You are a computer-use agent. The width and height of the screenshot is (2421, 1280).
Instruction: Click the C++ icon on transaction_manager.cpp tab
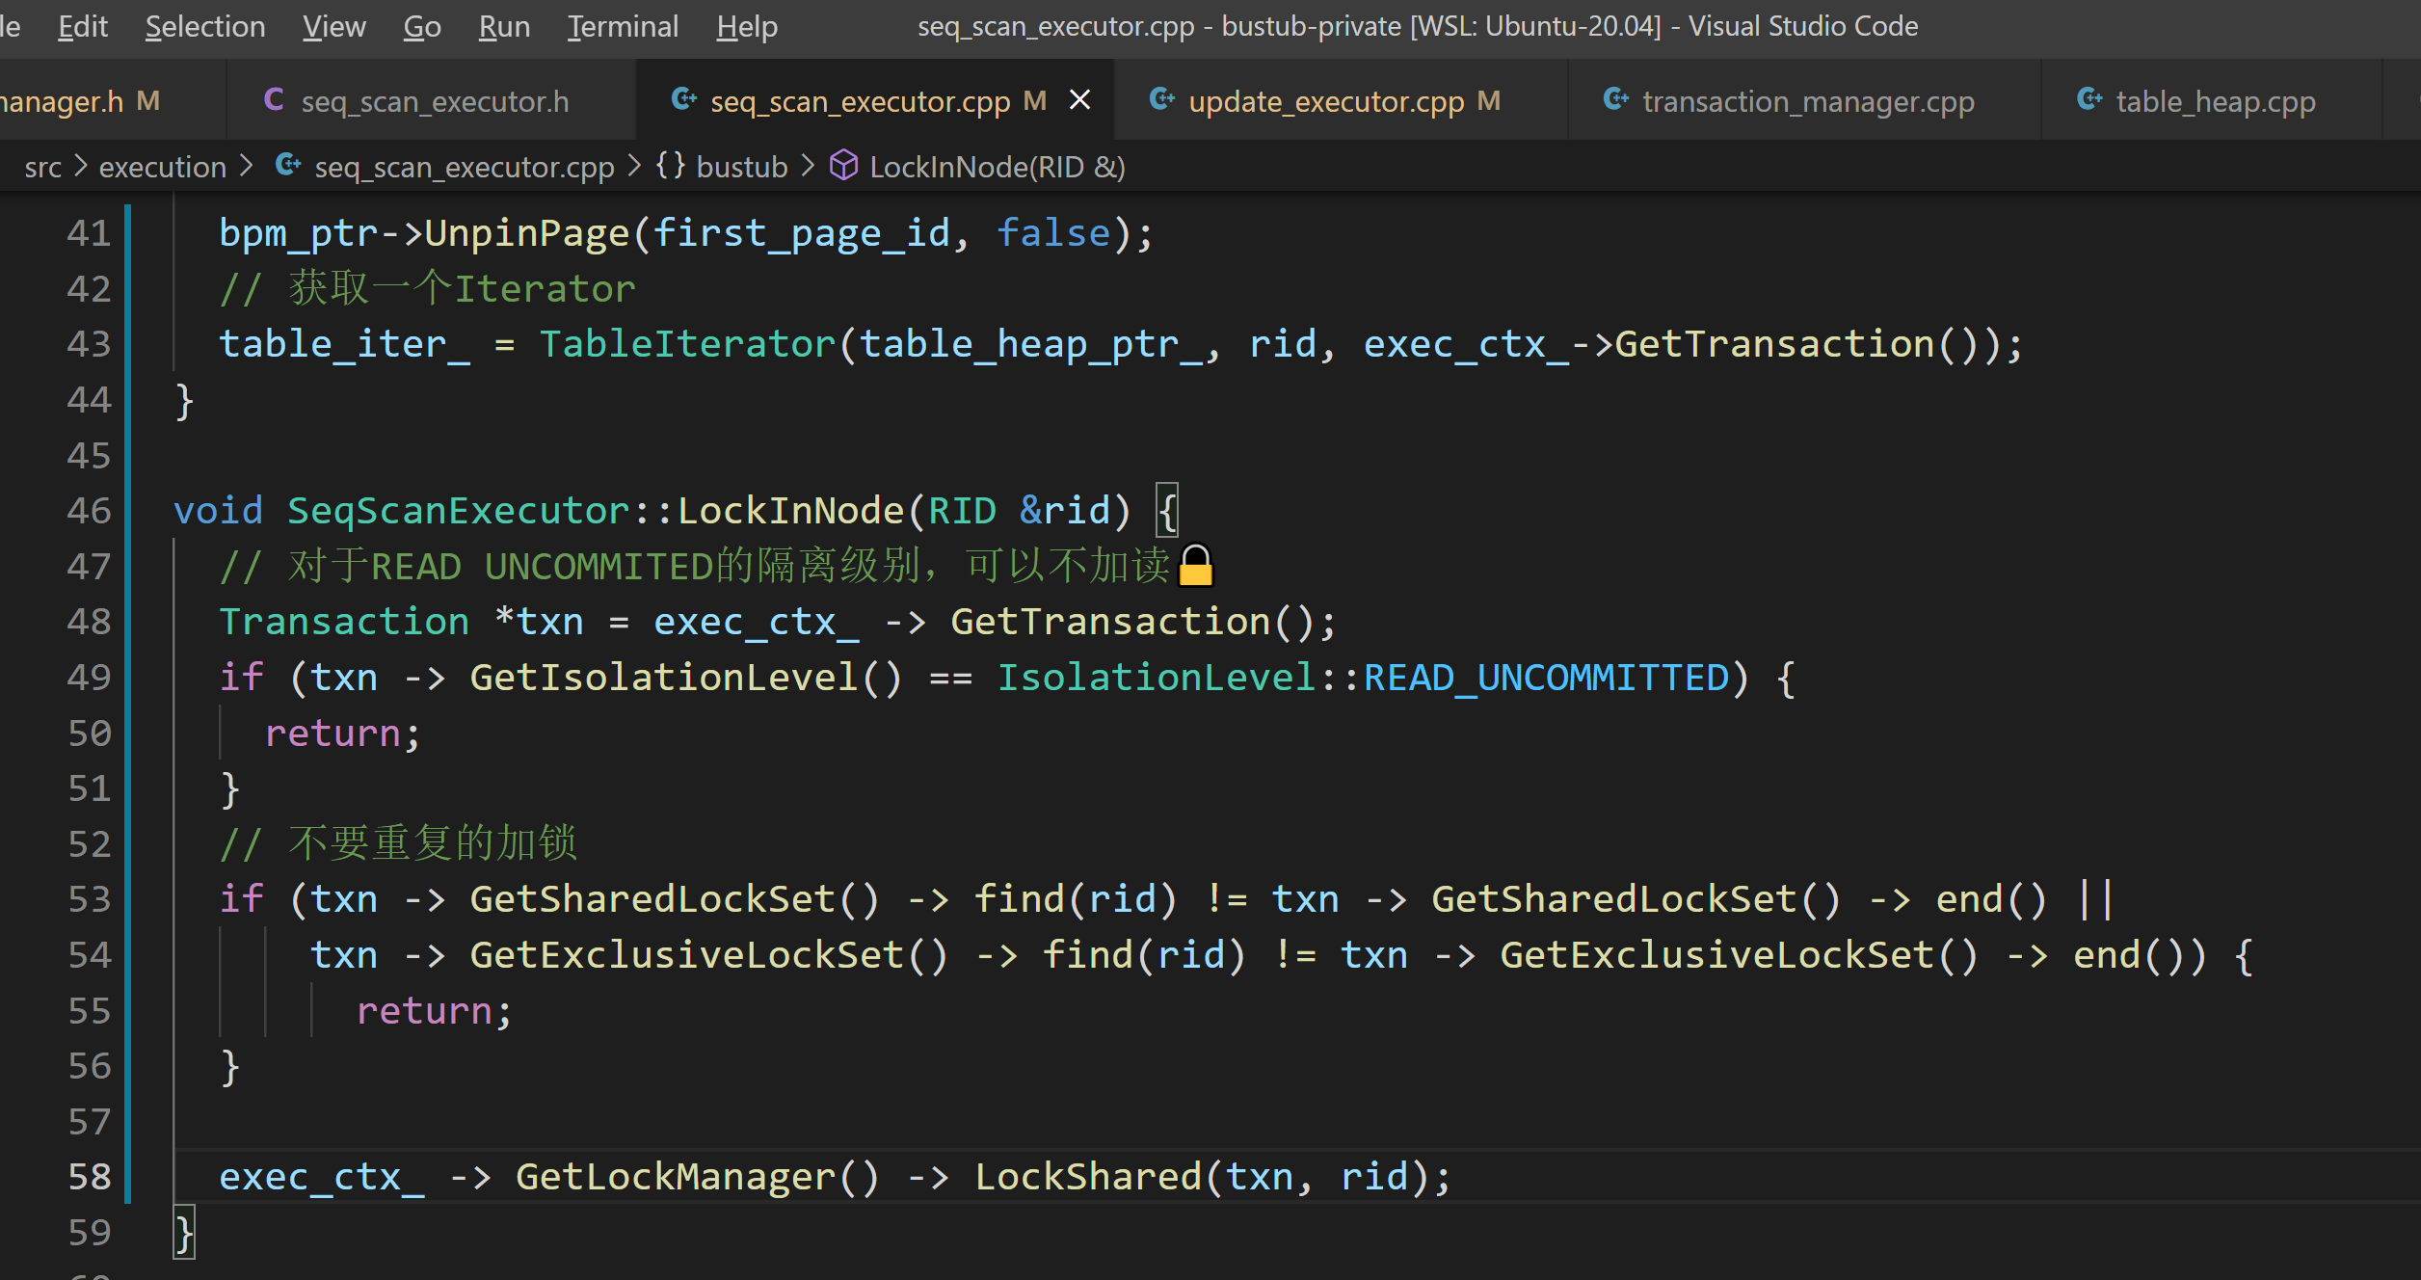(1616, 100)
